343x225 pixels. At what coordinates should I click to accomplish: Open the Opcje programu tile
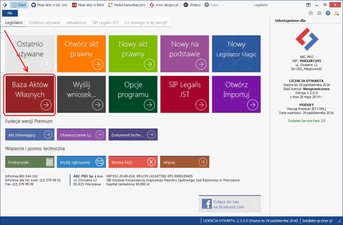point(133,94)
